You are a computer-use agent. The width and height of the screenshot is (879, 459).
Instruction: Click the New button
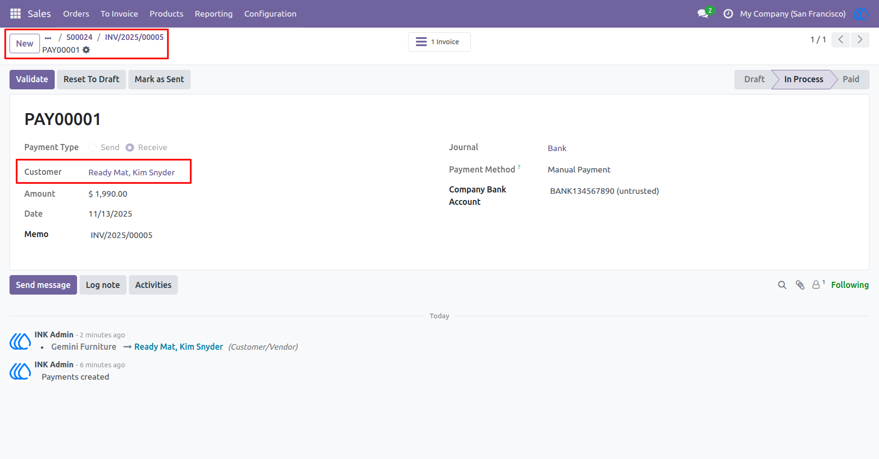pyautogui.click(x=25, y=44)
